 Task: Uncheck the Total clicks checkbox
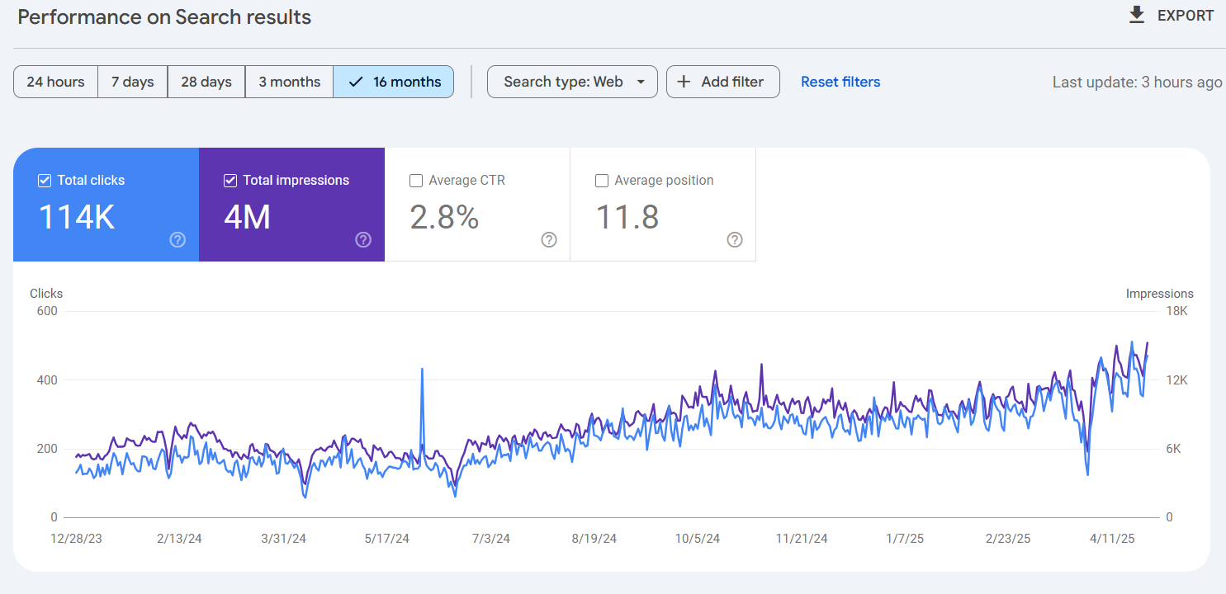click(45, 181)
